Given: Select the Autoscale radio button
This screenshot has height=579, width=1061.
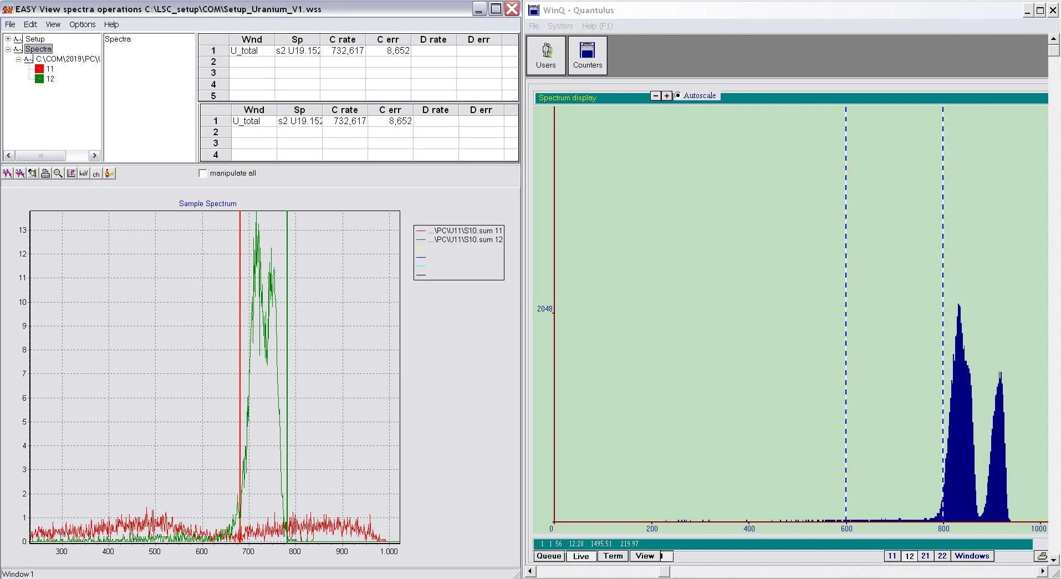Looking at the screenshot, I should point(678,95).
